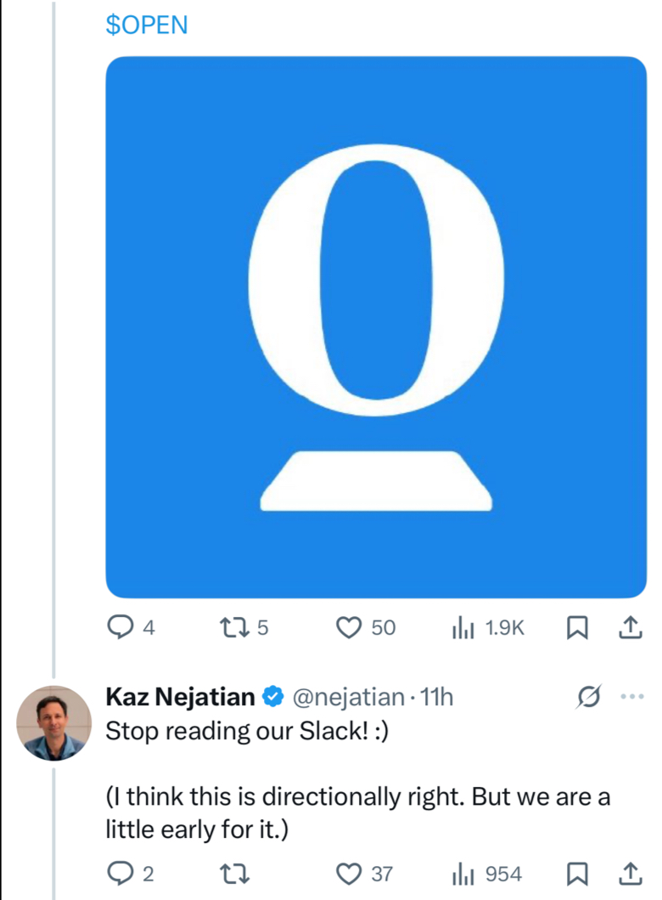Bookmark Kaz Nejatian's reply
The height and width of the screenshot is (900, 662).
click(x=576, y=873)
